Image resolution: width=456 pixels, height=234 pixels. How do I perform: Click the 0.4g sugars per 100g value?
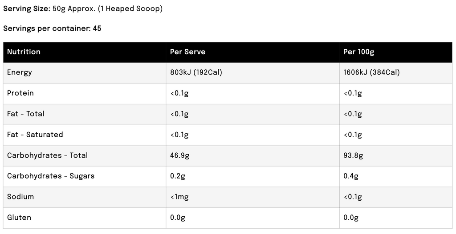351,176
